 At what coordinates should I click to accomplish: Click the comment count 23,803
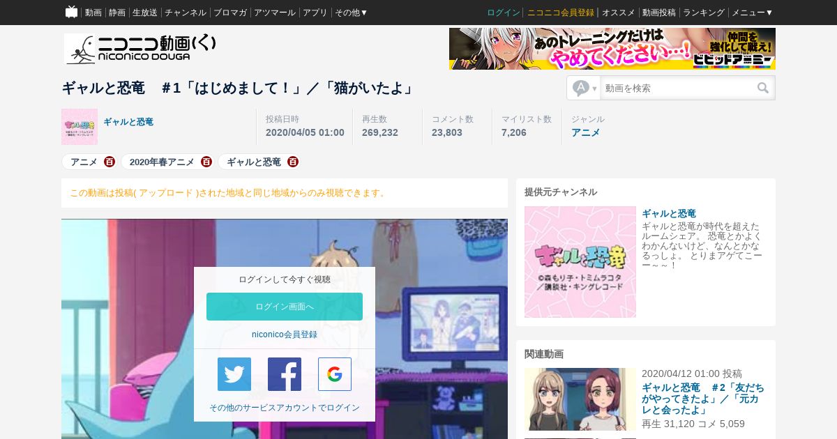pos(447,132)
